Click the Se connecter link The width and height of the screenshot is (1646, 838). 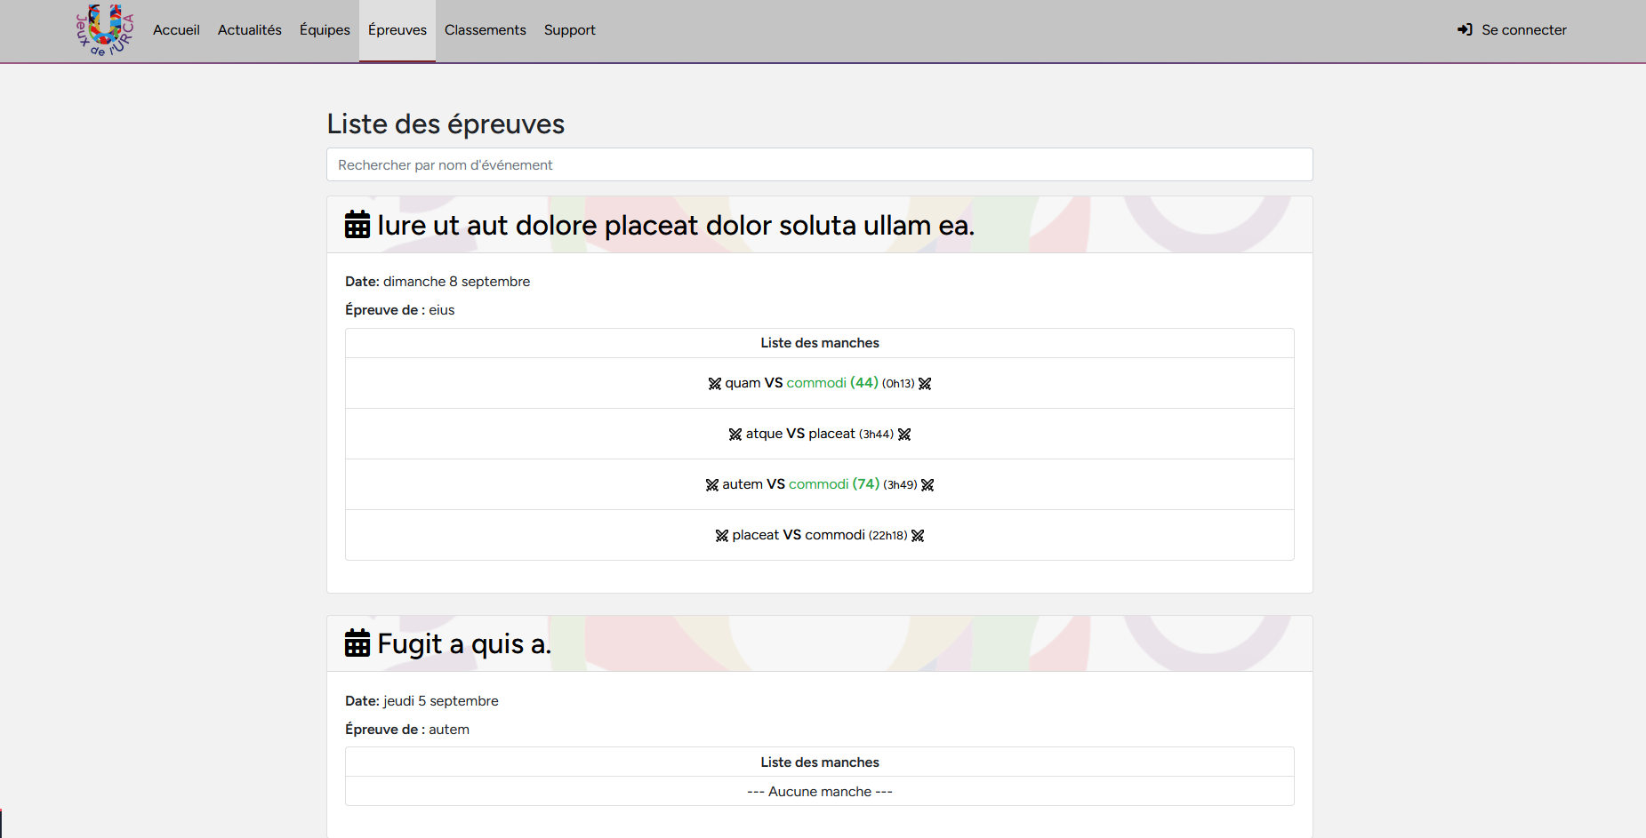(1523, 30)
